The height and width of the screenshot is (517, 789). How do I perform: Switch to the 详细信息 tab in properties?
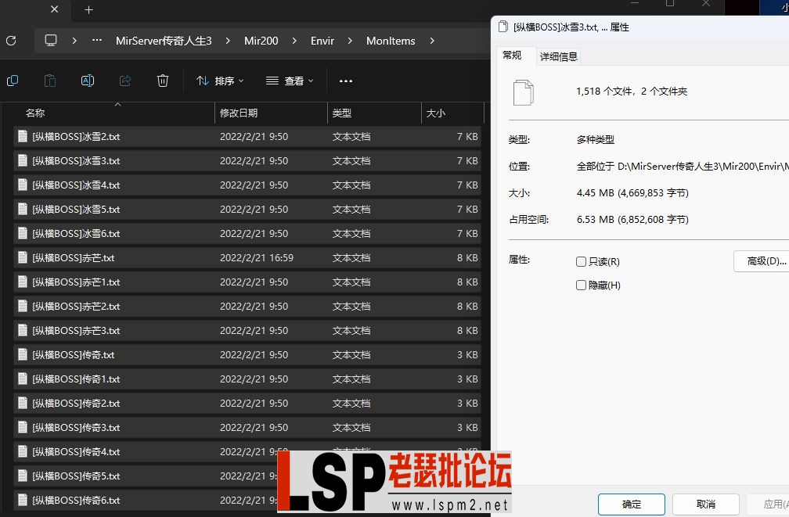tap(559, 56)
